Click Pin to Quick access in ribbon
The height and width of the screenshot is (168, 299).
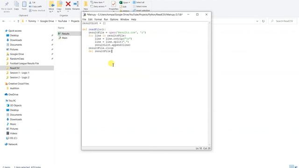point(7,7)
